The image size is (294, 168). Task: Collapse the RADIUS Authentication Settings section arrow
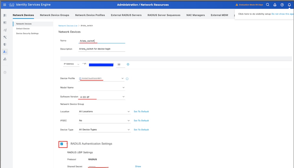pyautogui.click(x=67, y=144)
